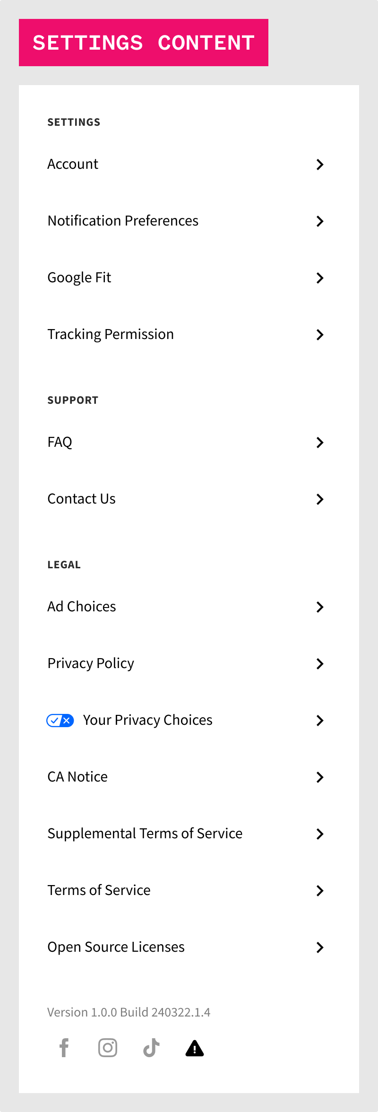The height and width of the screenshot is (1112, 378).
Task: Expand Notification Preferences using its arrow
Action: coord(320,221)
